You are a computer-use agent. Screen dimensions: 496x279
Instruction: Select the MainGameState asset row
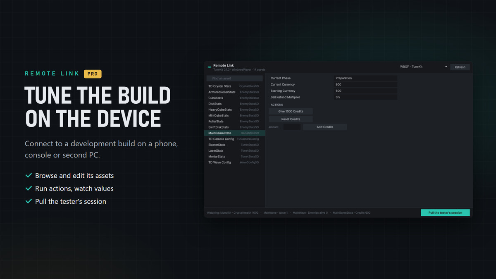[234, 133]
